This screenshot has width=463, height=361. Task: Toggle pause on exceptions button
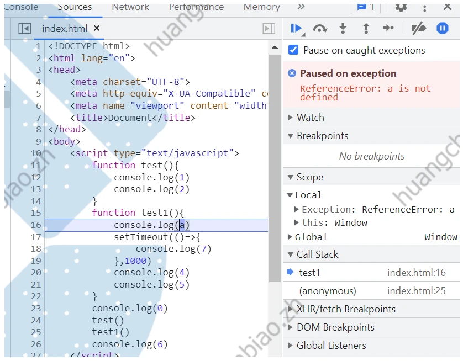coord(443,28)
